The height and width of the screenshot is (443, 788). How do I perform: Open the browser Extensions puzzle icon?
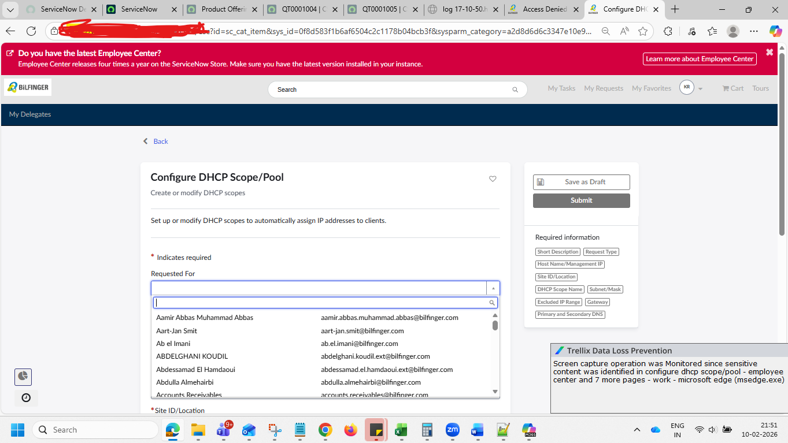668,31
